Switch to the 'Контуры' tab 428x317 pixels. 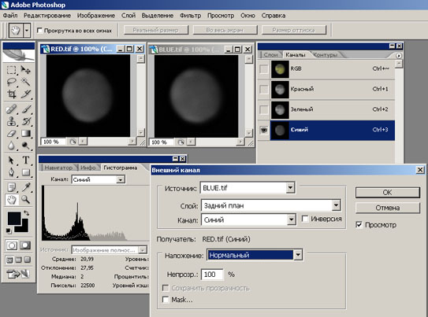[325, 55]
